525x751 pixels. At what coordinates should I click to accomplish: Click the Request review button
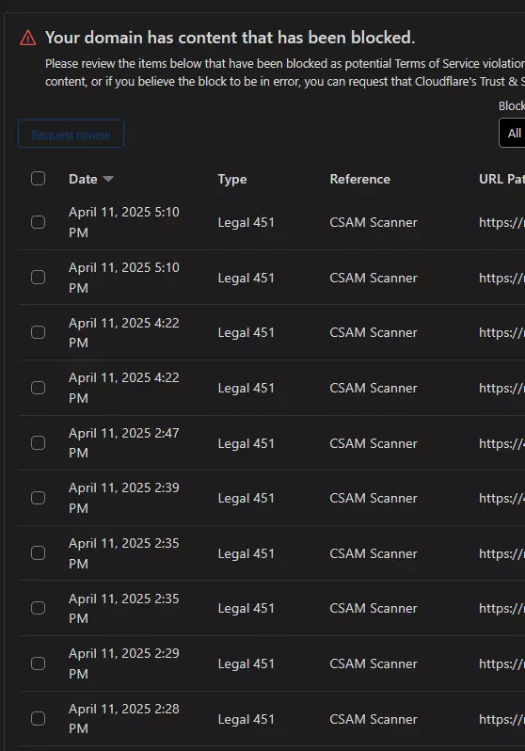[x=71, y=134]
